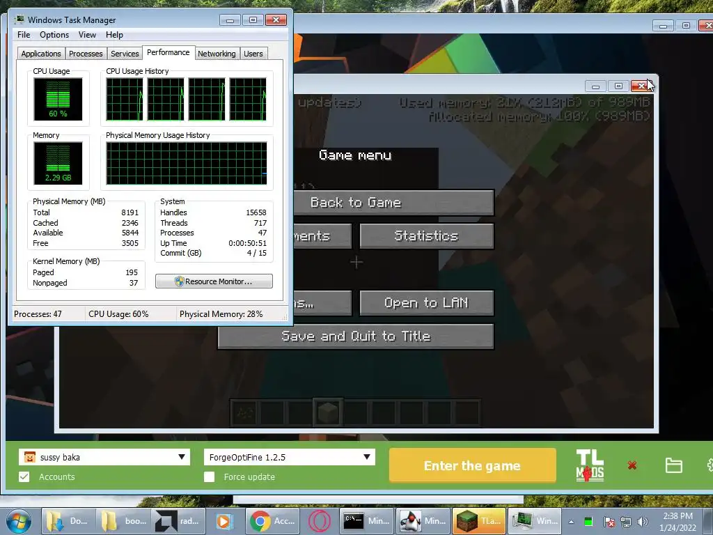The height and width of the screenshot is (535, 713).
Task: Open the volume speaker tray icon
Action: tap(642, 522)
